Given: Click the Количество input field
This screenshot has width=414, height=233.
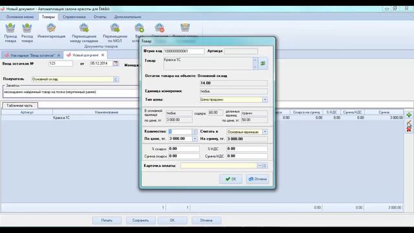Looking at the screenshot, I should pos(180,131).
